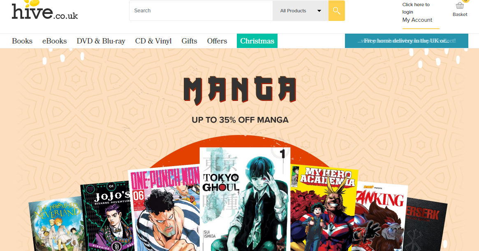Open the Gifts section
The height and width of the screenshot is (251, 479).
coord(189,41)
